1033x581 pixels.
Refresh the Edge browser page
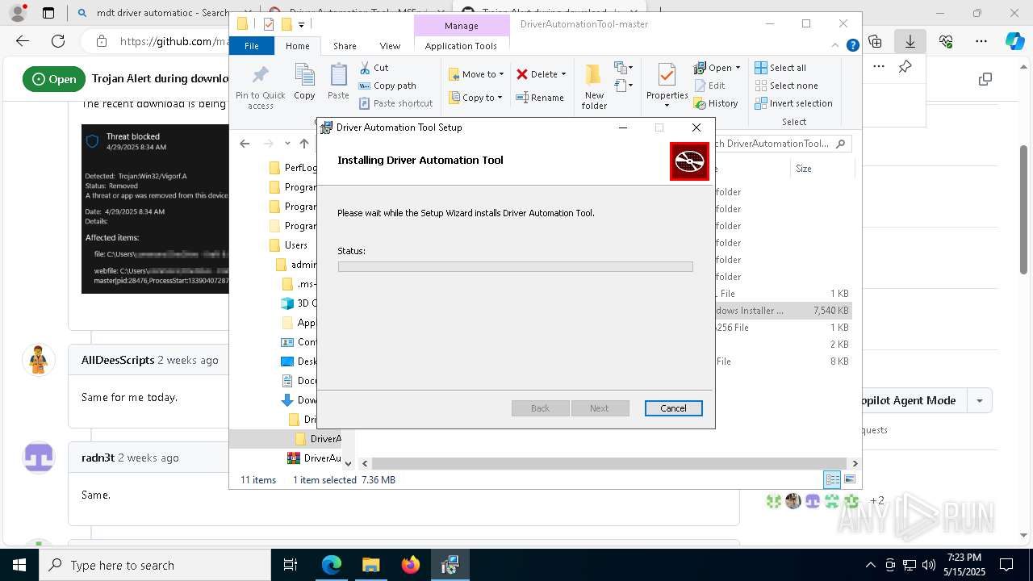(x=58, y=41)
